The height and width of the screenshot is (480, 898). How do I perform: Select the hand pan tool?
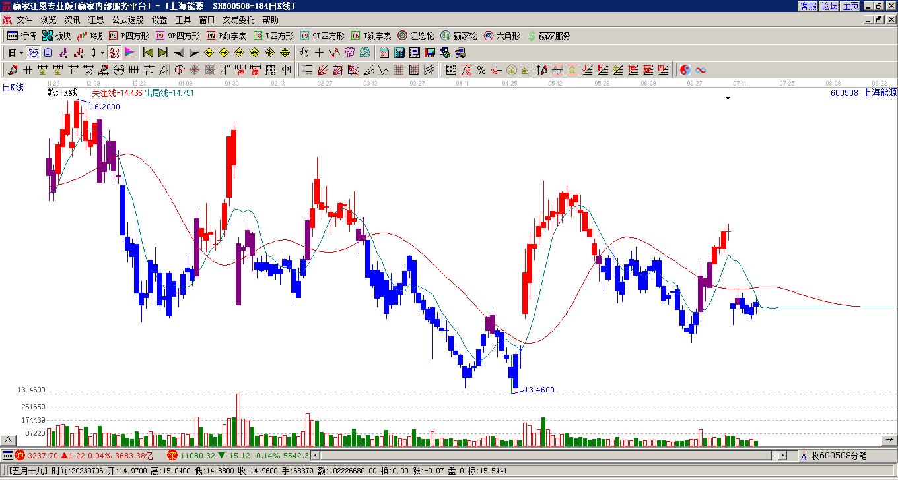(x=304, y=53)
